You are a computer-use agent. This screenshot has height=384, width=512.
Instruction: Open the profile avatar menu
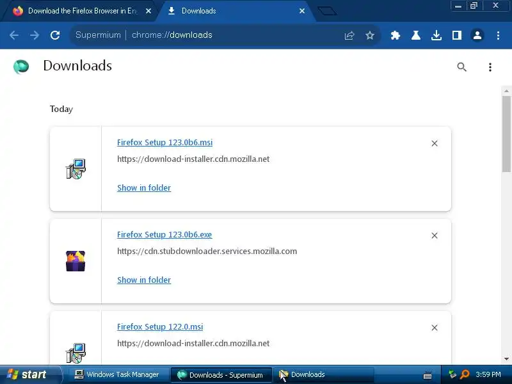coord(477,35)
